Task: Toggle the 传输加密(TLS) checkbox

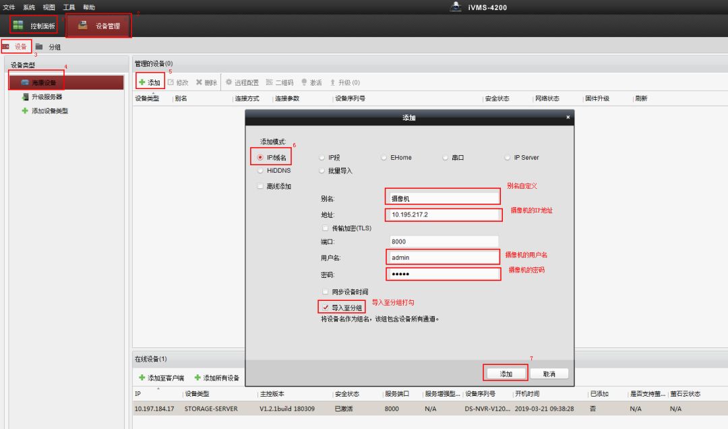Action: point(325,228)
